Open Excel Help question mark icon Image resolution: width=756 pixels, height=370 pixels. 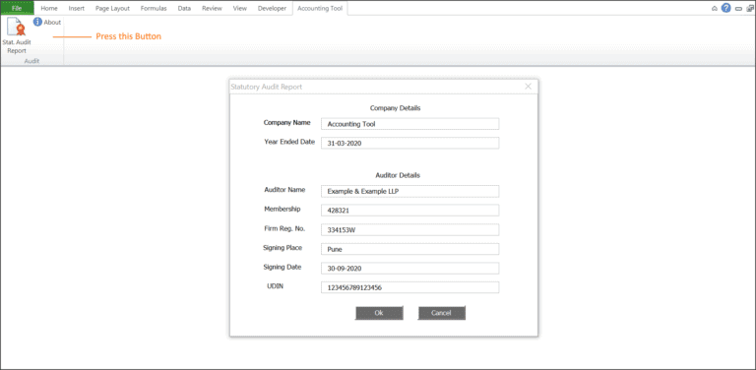(x=726, y=8)
